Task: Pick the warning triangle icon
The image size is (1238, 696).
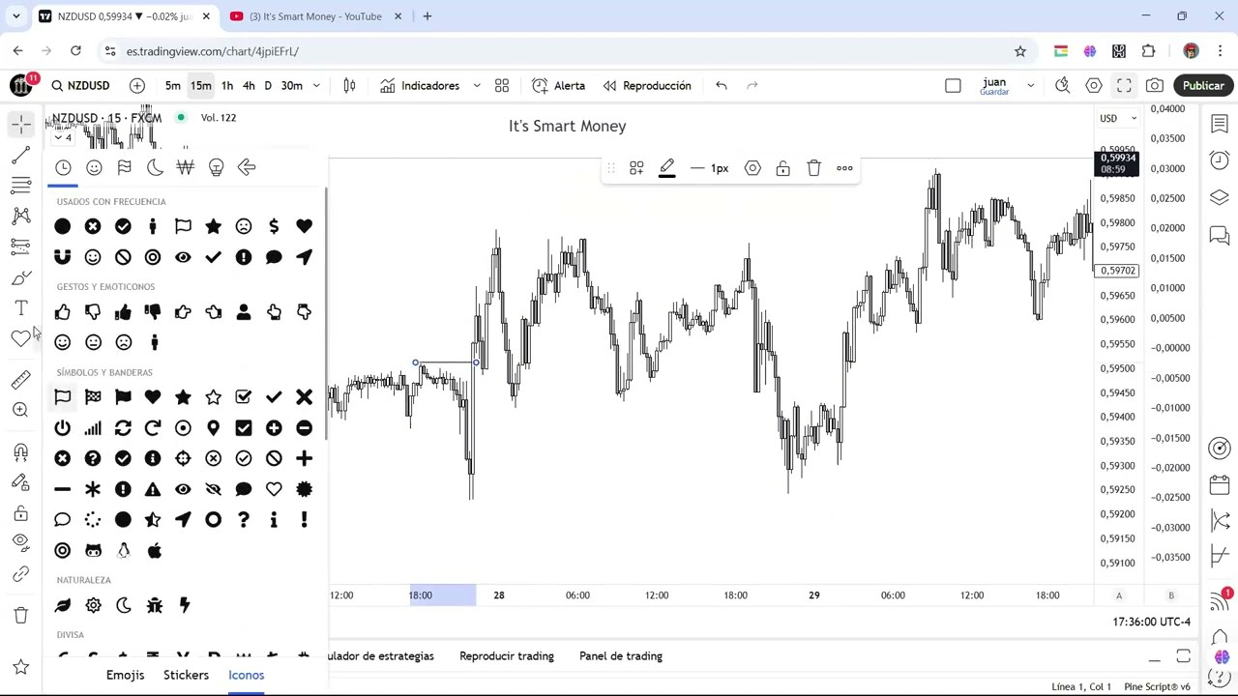Action: [x=153, y=489]
